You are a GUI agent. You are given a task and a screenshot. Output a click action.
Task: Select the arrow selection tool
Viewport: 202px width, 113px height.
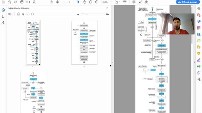pyautogui.click(x=78, y=2)
